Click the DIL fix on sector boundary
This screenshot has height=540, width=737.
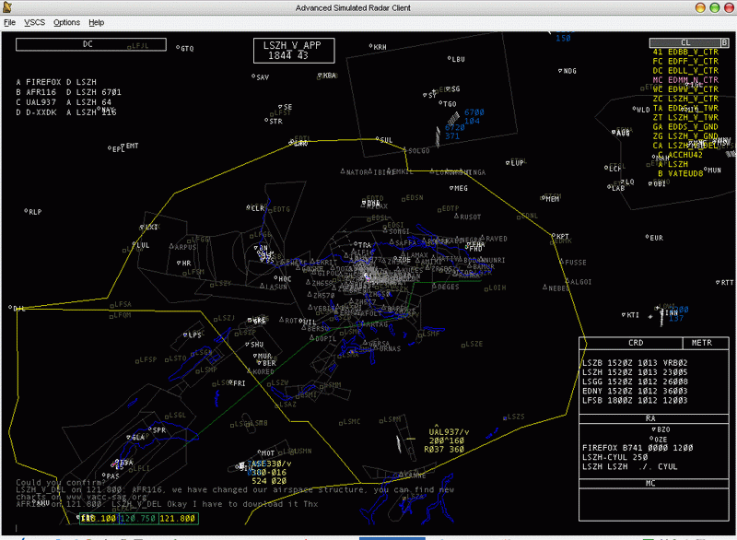click(x=11, y=308)
